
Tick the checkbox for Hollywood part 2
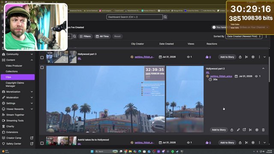tap(42, 68)
